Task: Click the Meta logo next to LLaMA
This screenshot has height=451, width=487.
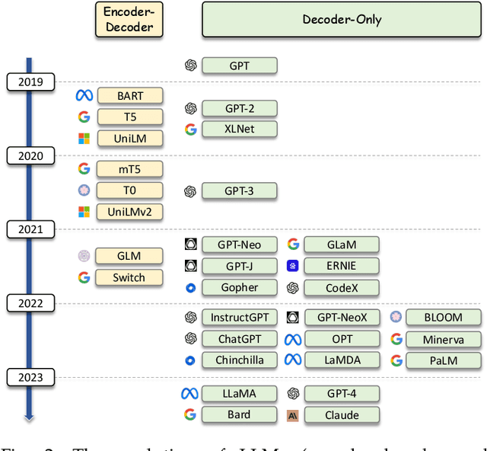Action: [189, 394]
